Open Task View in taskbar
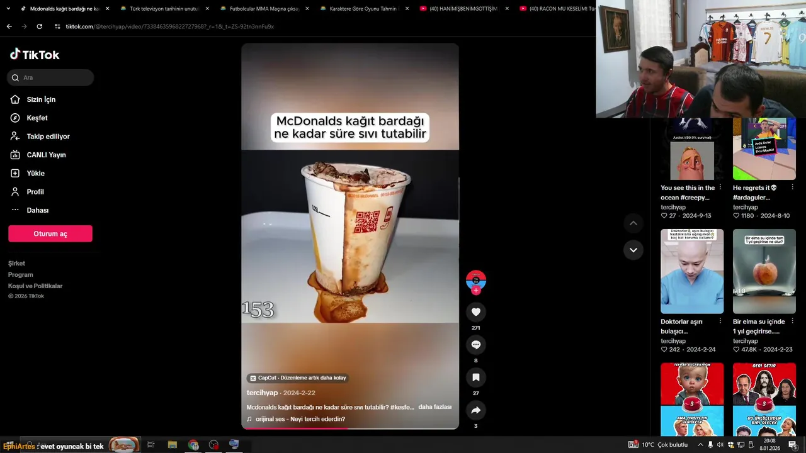 pos(150,445)
